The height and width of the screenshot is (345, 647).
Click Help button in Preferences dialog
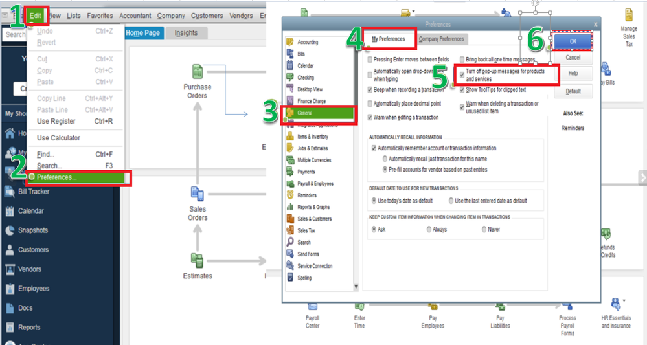pos(573,73)
